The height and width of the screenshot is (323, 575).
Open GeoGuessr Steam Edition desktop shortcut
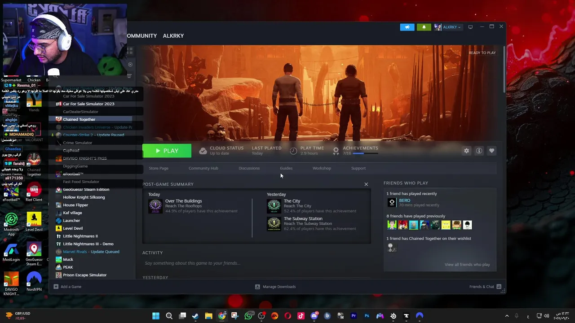(34, 255)
